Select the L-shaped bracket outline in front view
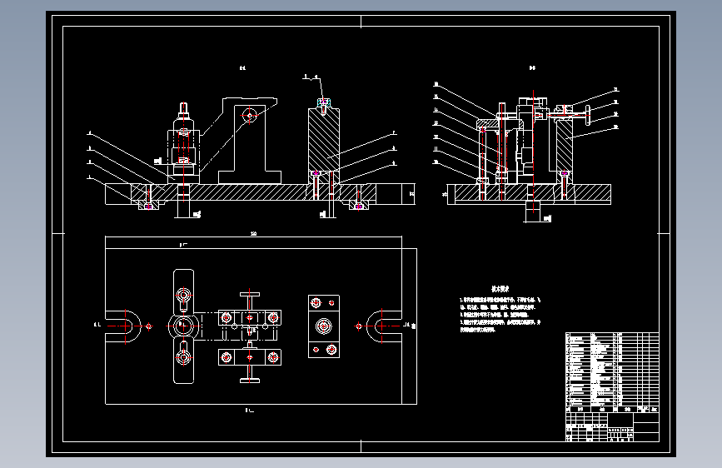Screen dimensions: 722x468 250,141
